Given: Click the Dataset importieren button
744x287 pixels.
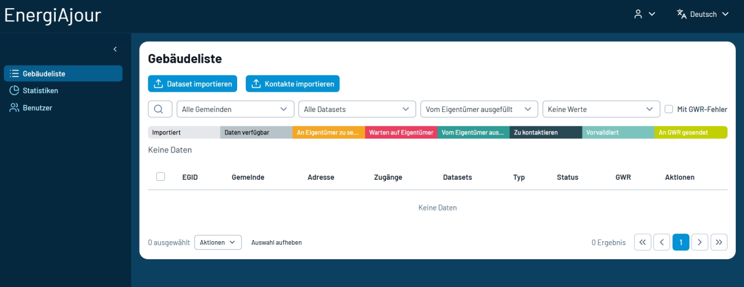Looking at the screenshot, I should (193, 83).
